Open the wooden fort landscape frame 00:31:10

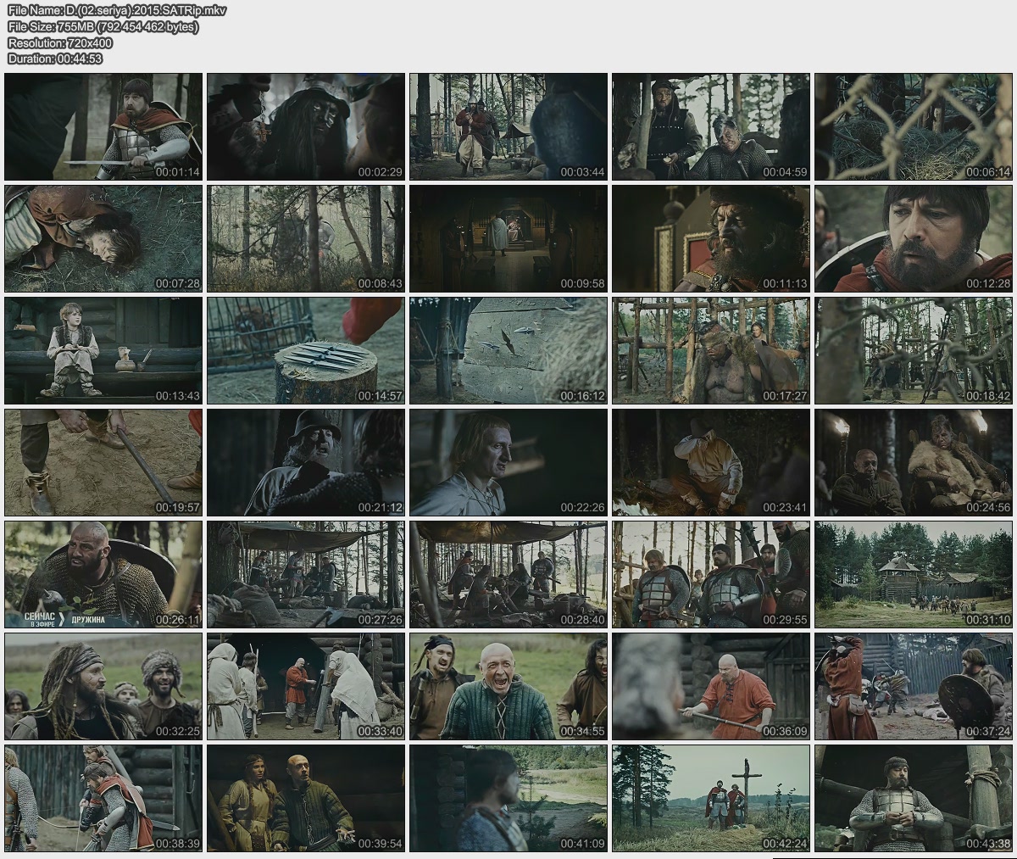coord(914,574)
